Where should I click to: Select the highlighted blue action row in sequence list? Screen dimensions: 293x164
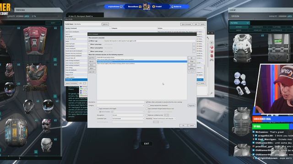coord(142,61)
